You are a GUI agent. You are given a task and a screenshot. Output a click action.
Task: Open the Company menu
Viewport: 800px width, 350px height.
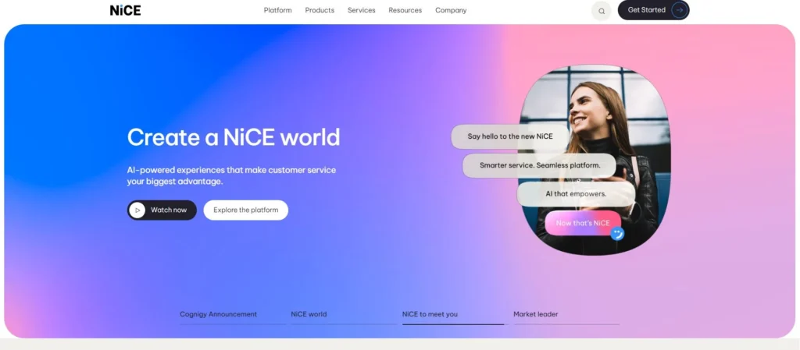[x=451, y=10]
